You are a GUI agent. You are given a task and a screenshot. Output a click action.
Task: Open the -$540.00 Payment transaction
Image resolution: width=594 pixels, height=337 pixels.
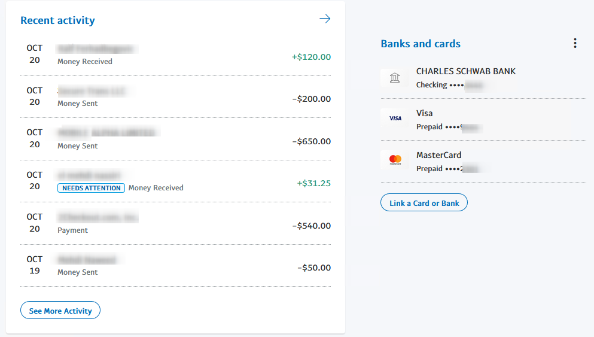(x=175, y=224)
